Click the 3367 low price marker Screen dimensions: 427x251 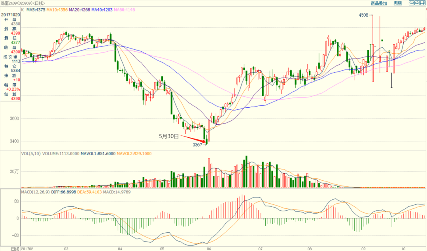click(197, 145)
